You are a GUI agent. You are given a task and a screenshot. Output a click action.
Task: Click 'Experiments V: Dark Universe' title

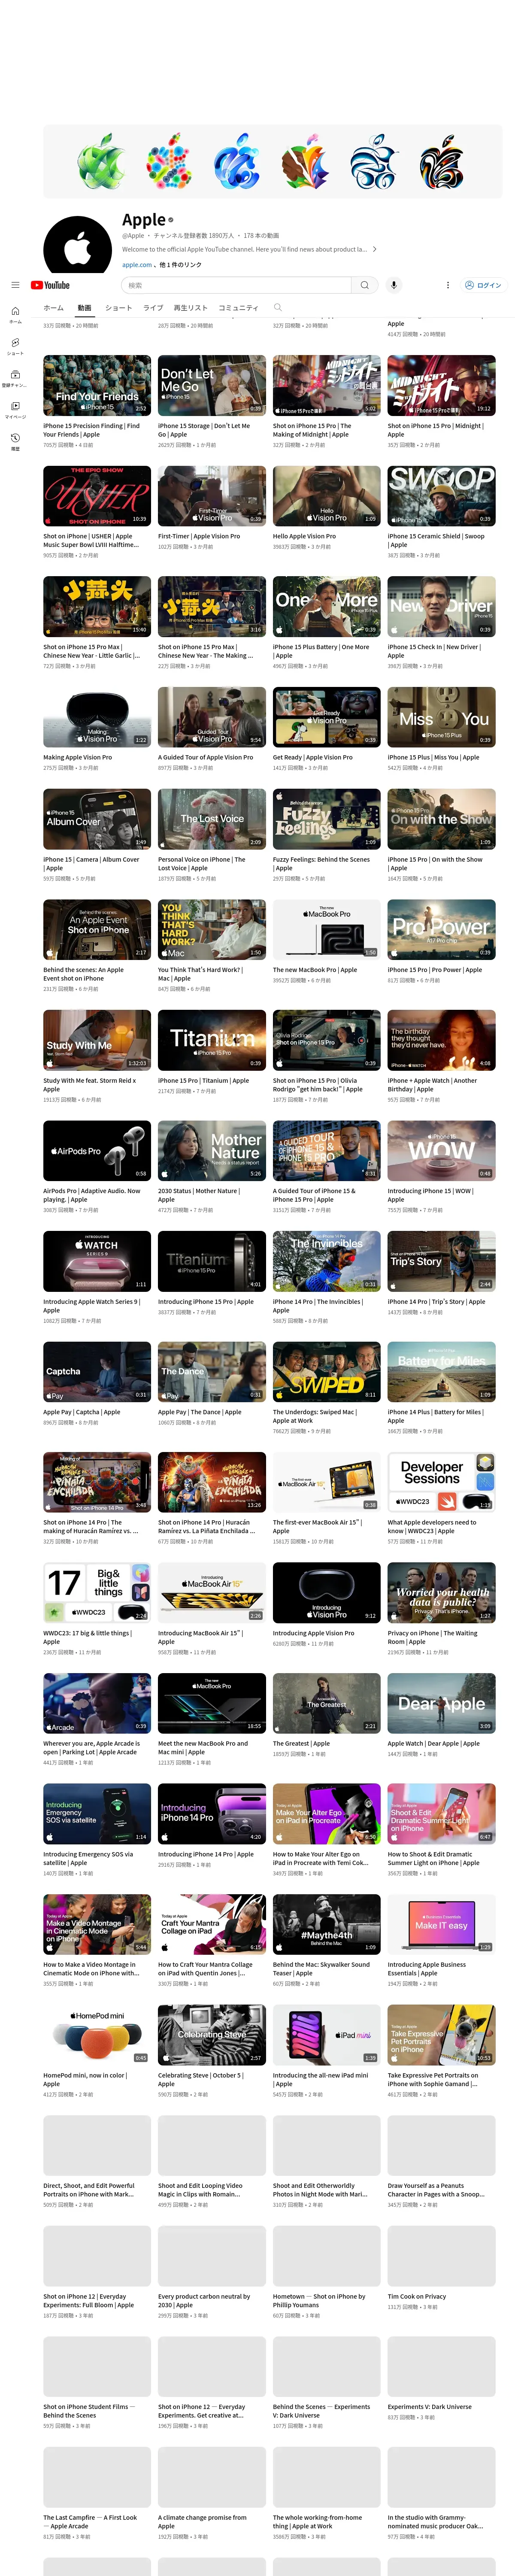coord(430,2406)
